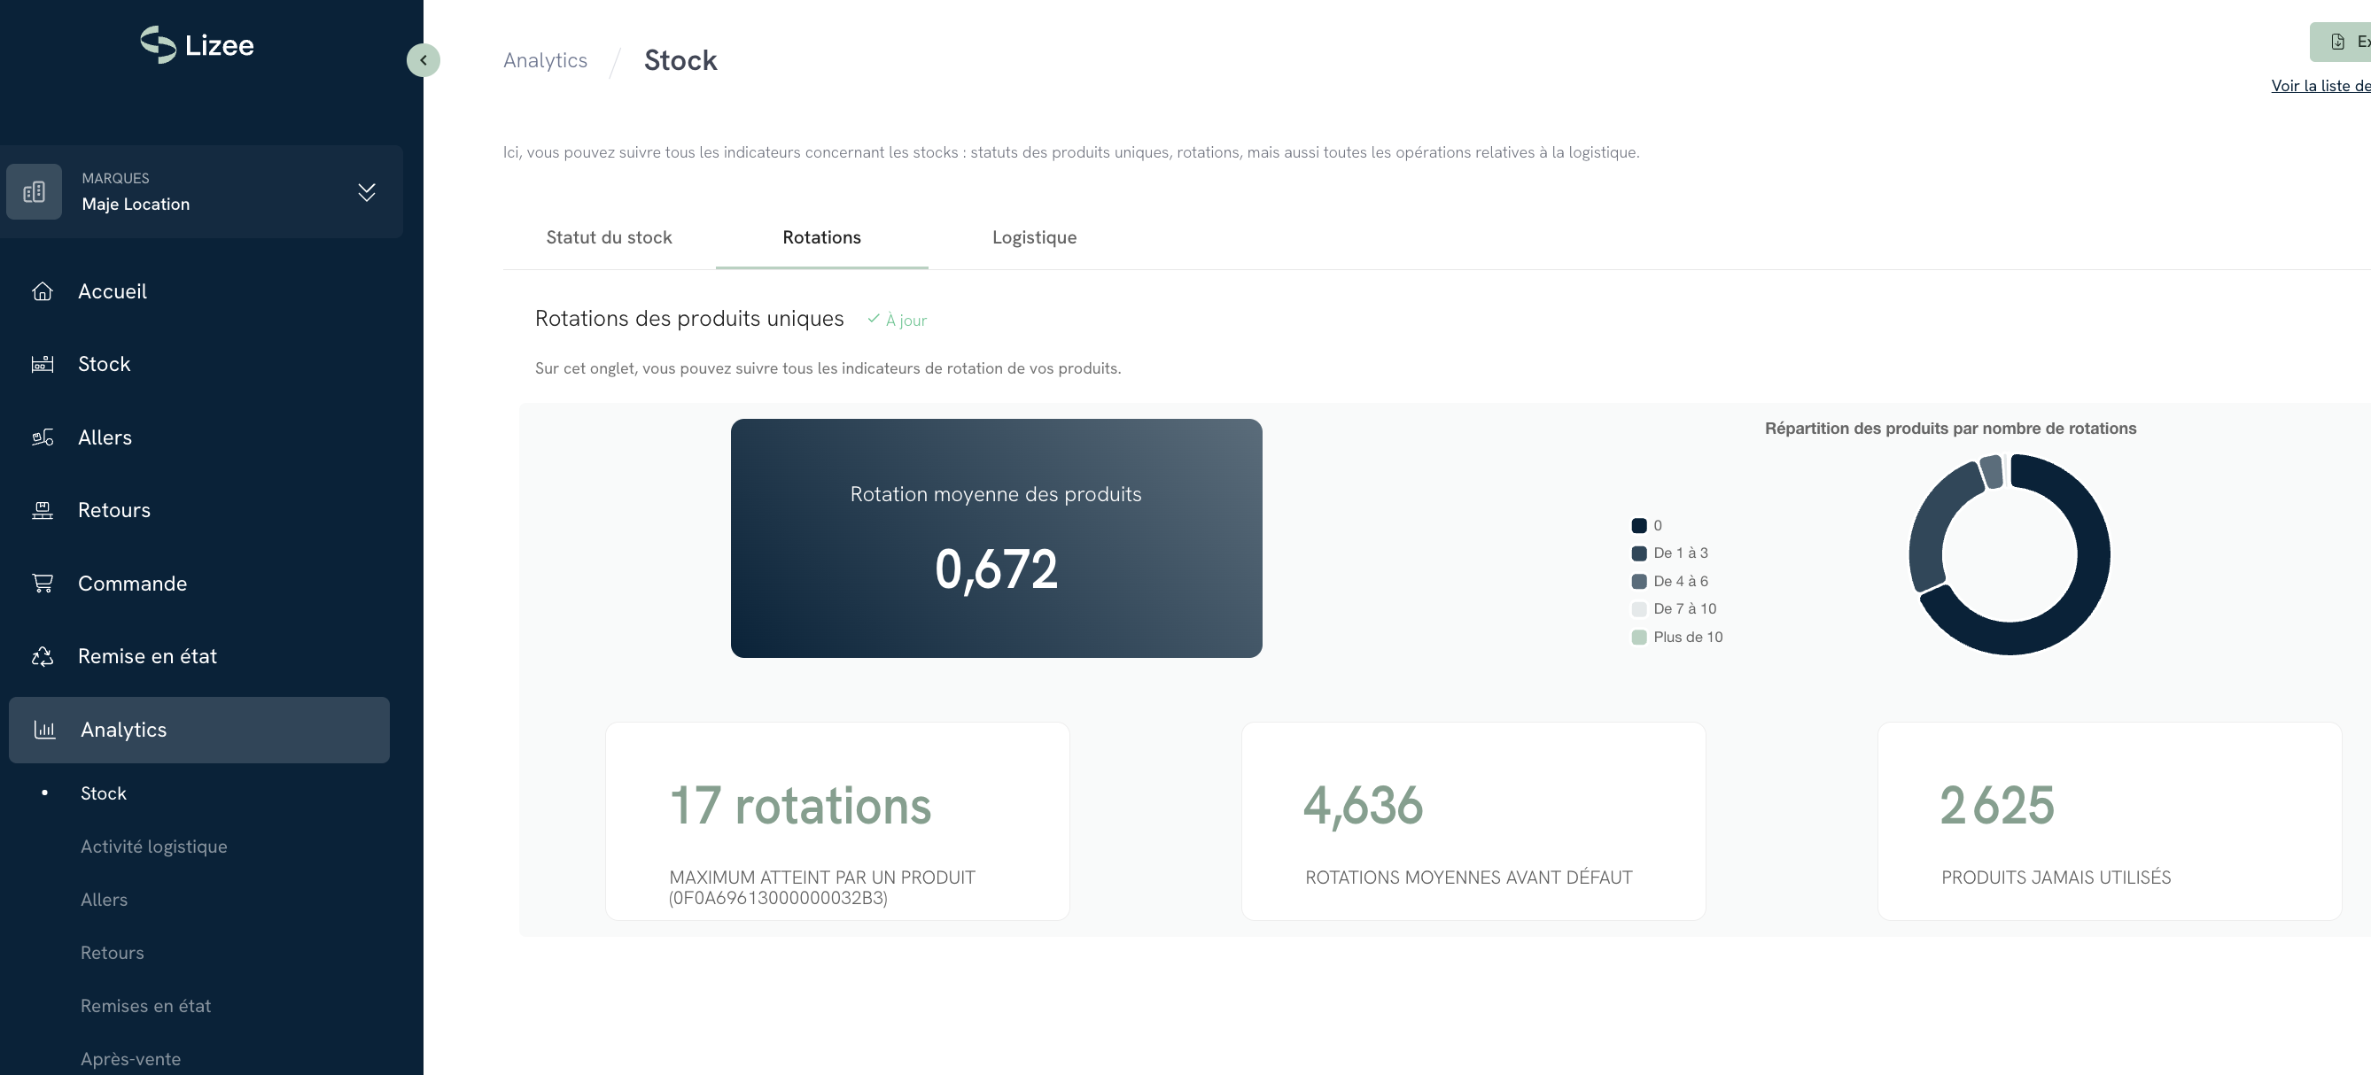Open the 'Voir la liste' link

[x=2320, y=86]
